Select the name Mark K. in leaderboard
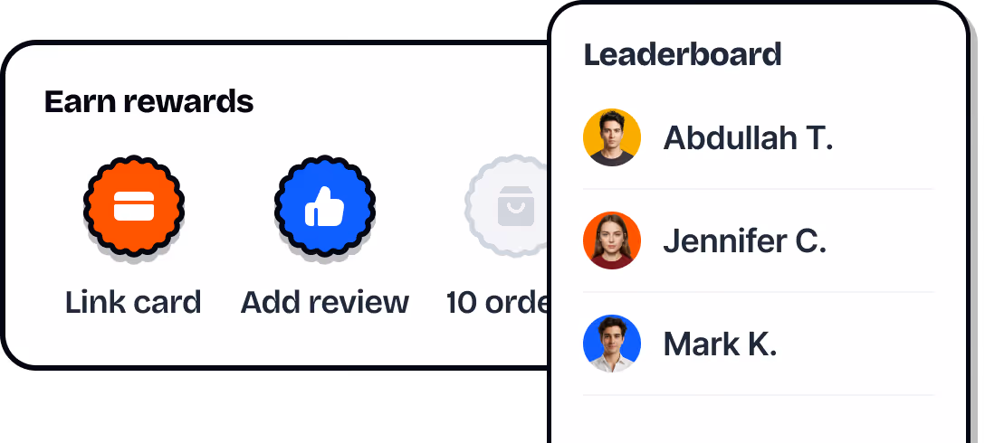Screen dimensions: 985x443 721,344
